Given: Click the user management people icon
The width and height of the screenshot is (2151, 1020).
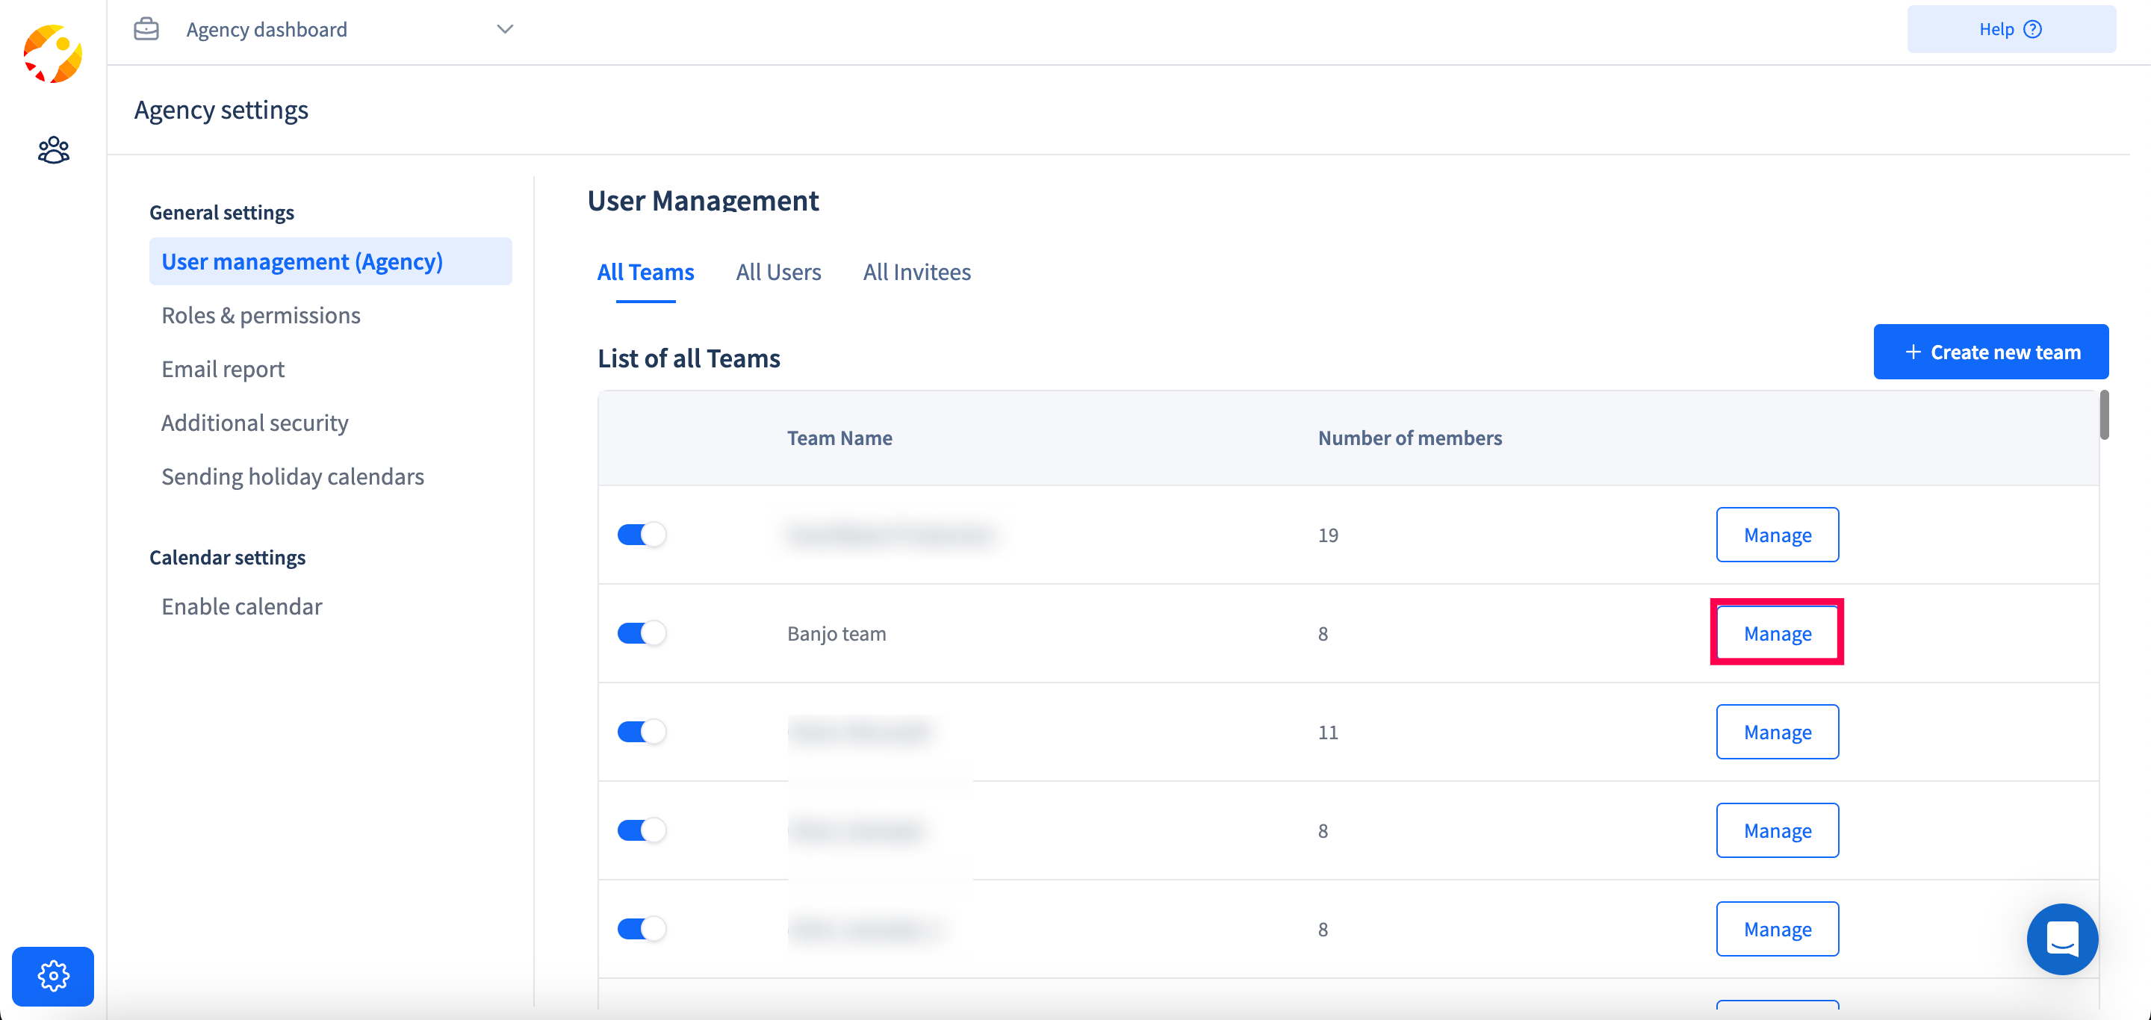Looking at the screenshot, I should pos(54,149).
